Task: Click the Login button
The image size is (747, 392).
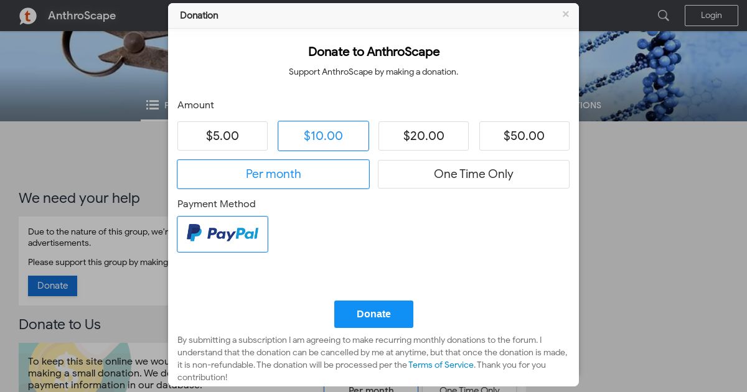Action: pyautogui.click(x=712, y=16)
